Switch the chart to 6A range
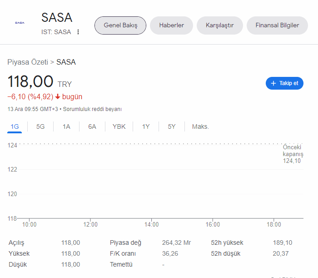318x278 pixels. 92,126
